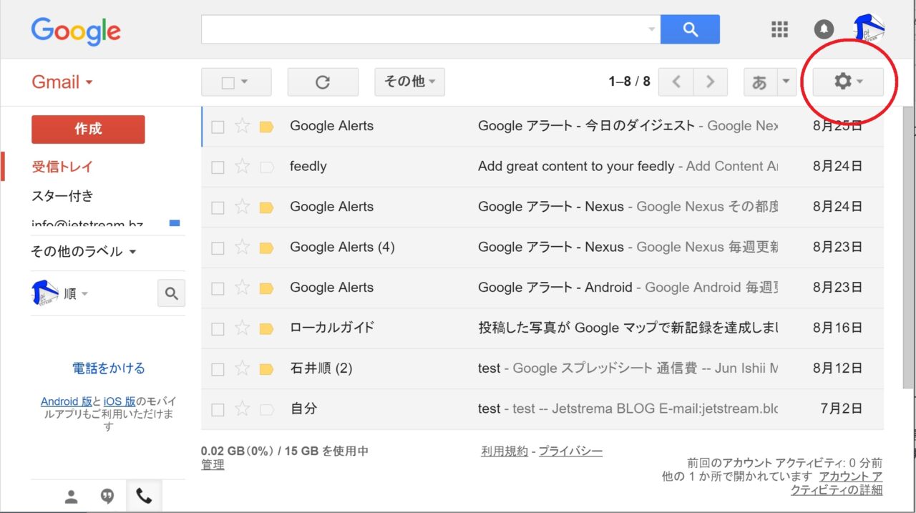
Task: Go to 受信トレイ folder
Action: point(62,167)
